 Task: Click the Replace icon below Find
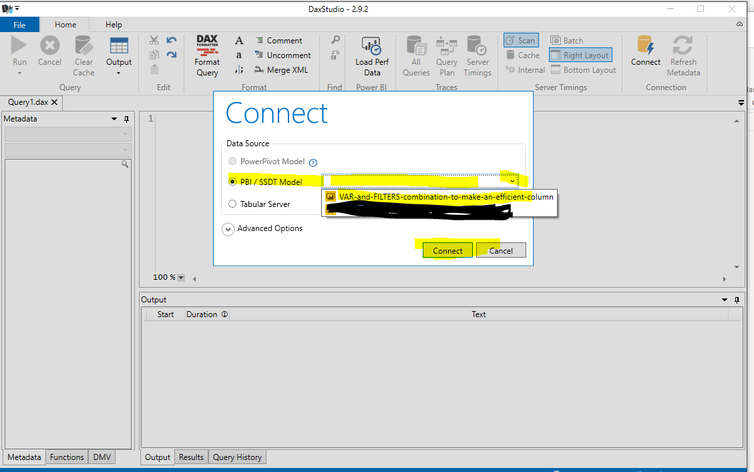[x=335, y=55]
